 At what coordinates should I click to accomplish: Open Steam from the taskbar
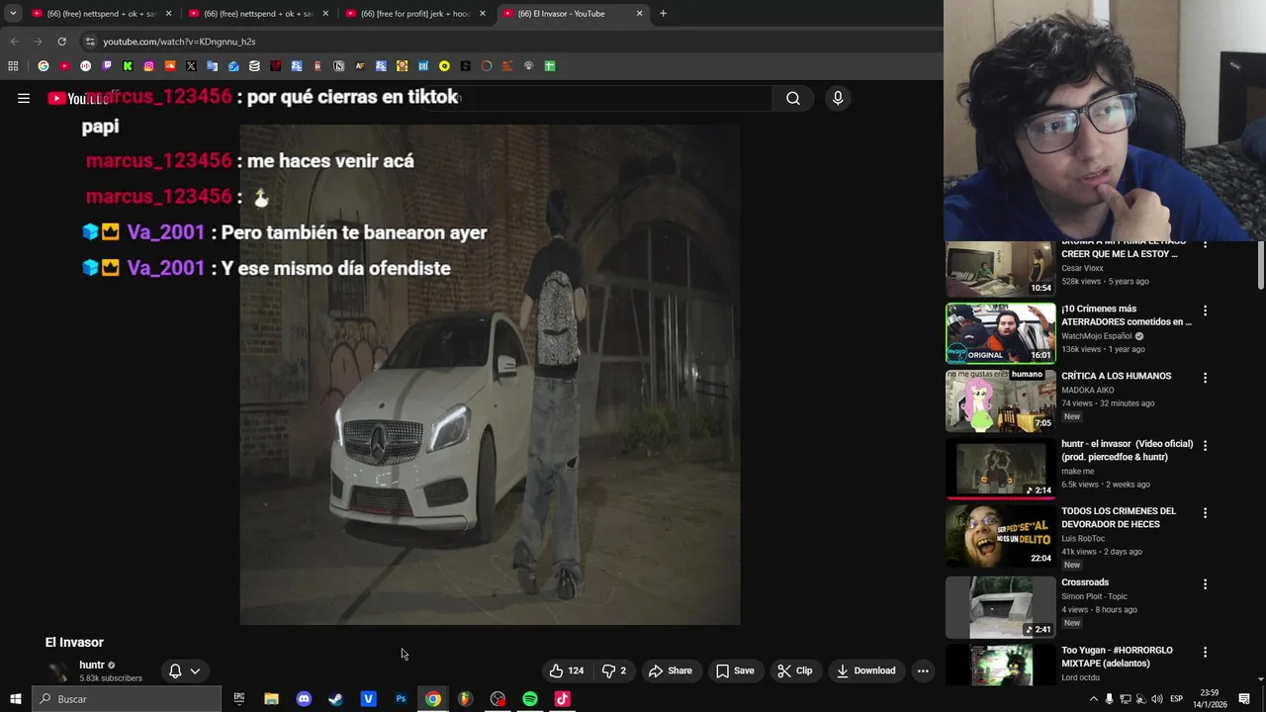[336, 699]
